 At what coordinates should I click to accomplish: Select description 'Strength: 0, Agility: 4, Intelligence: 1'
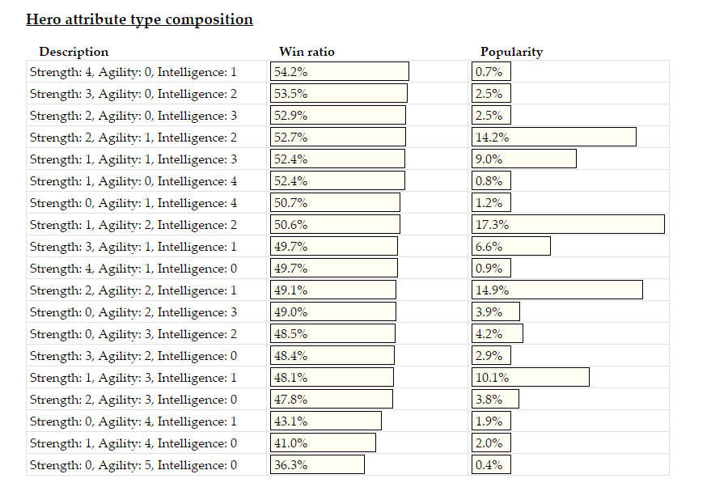133,421
